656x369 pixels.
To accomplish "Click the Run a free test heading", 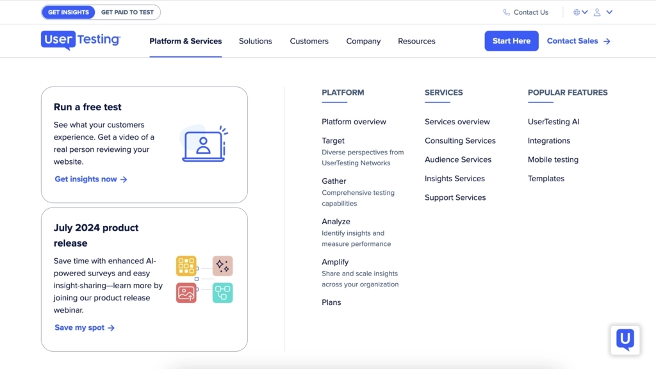I will click(x=87, y=107).
